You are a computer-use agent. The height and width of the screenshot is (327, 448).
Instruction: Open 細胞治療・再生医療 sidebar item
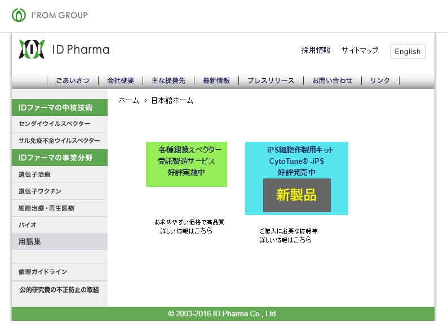click(60, 208)
